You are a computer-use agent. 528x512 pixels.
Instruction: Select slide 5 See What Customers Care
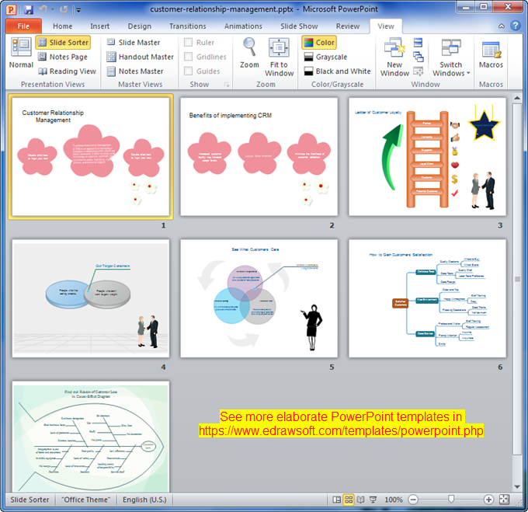tap(259, 298)
